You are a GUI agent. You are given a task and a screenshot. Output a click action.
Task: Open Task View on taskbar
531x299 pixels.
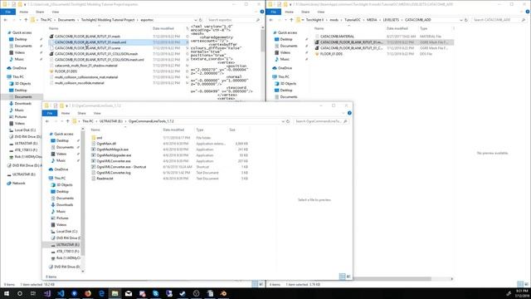33,293
